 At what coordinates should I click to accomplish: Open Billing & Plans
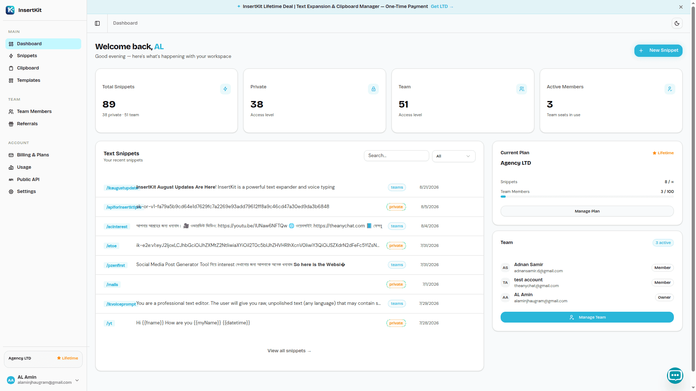[x=43, y=155]
